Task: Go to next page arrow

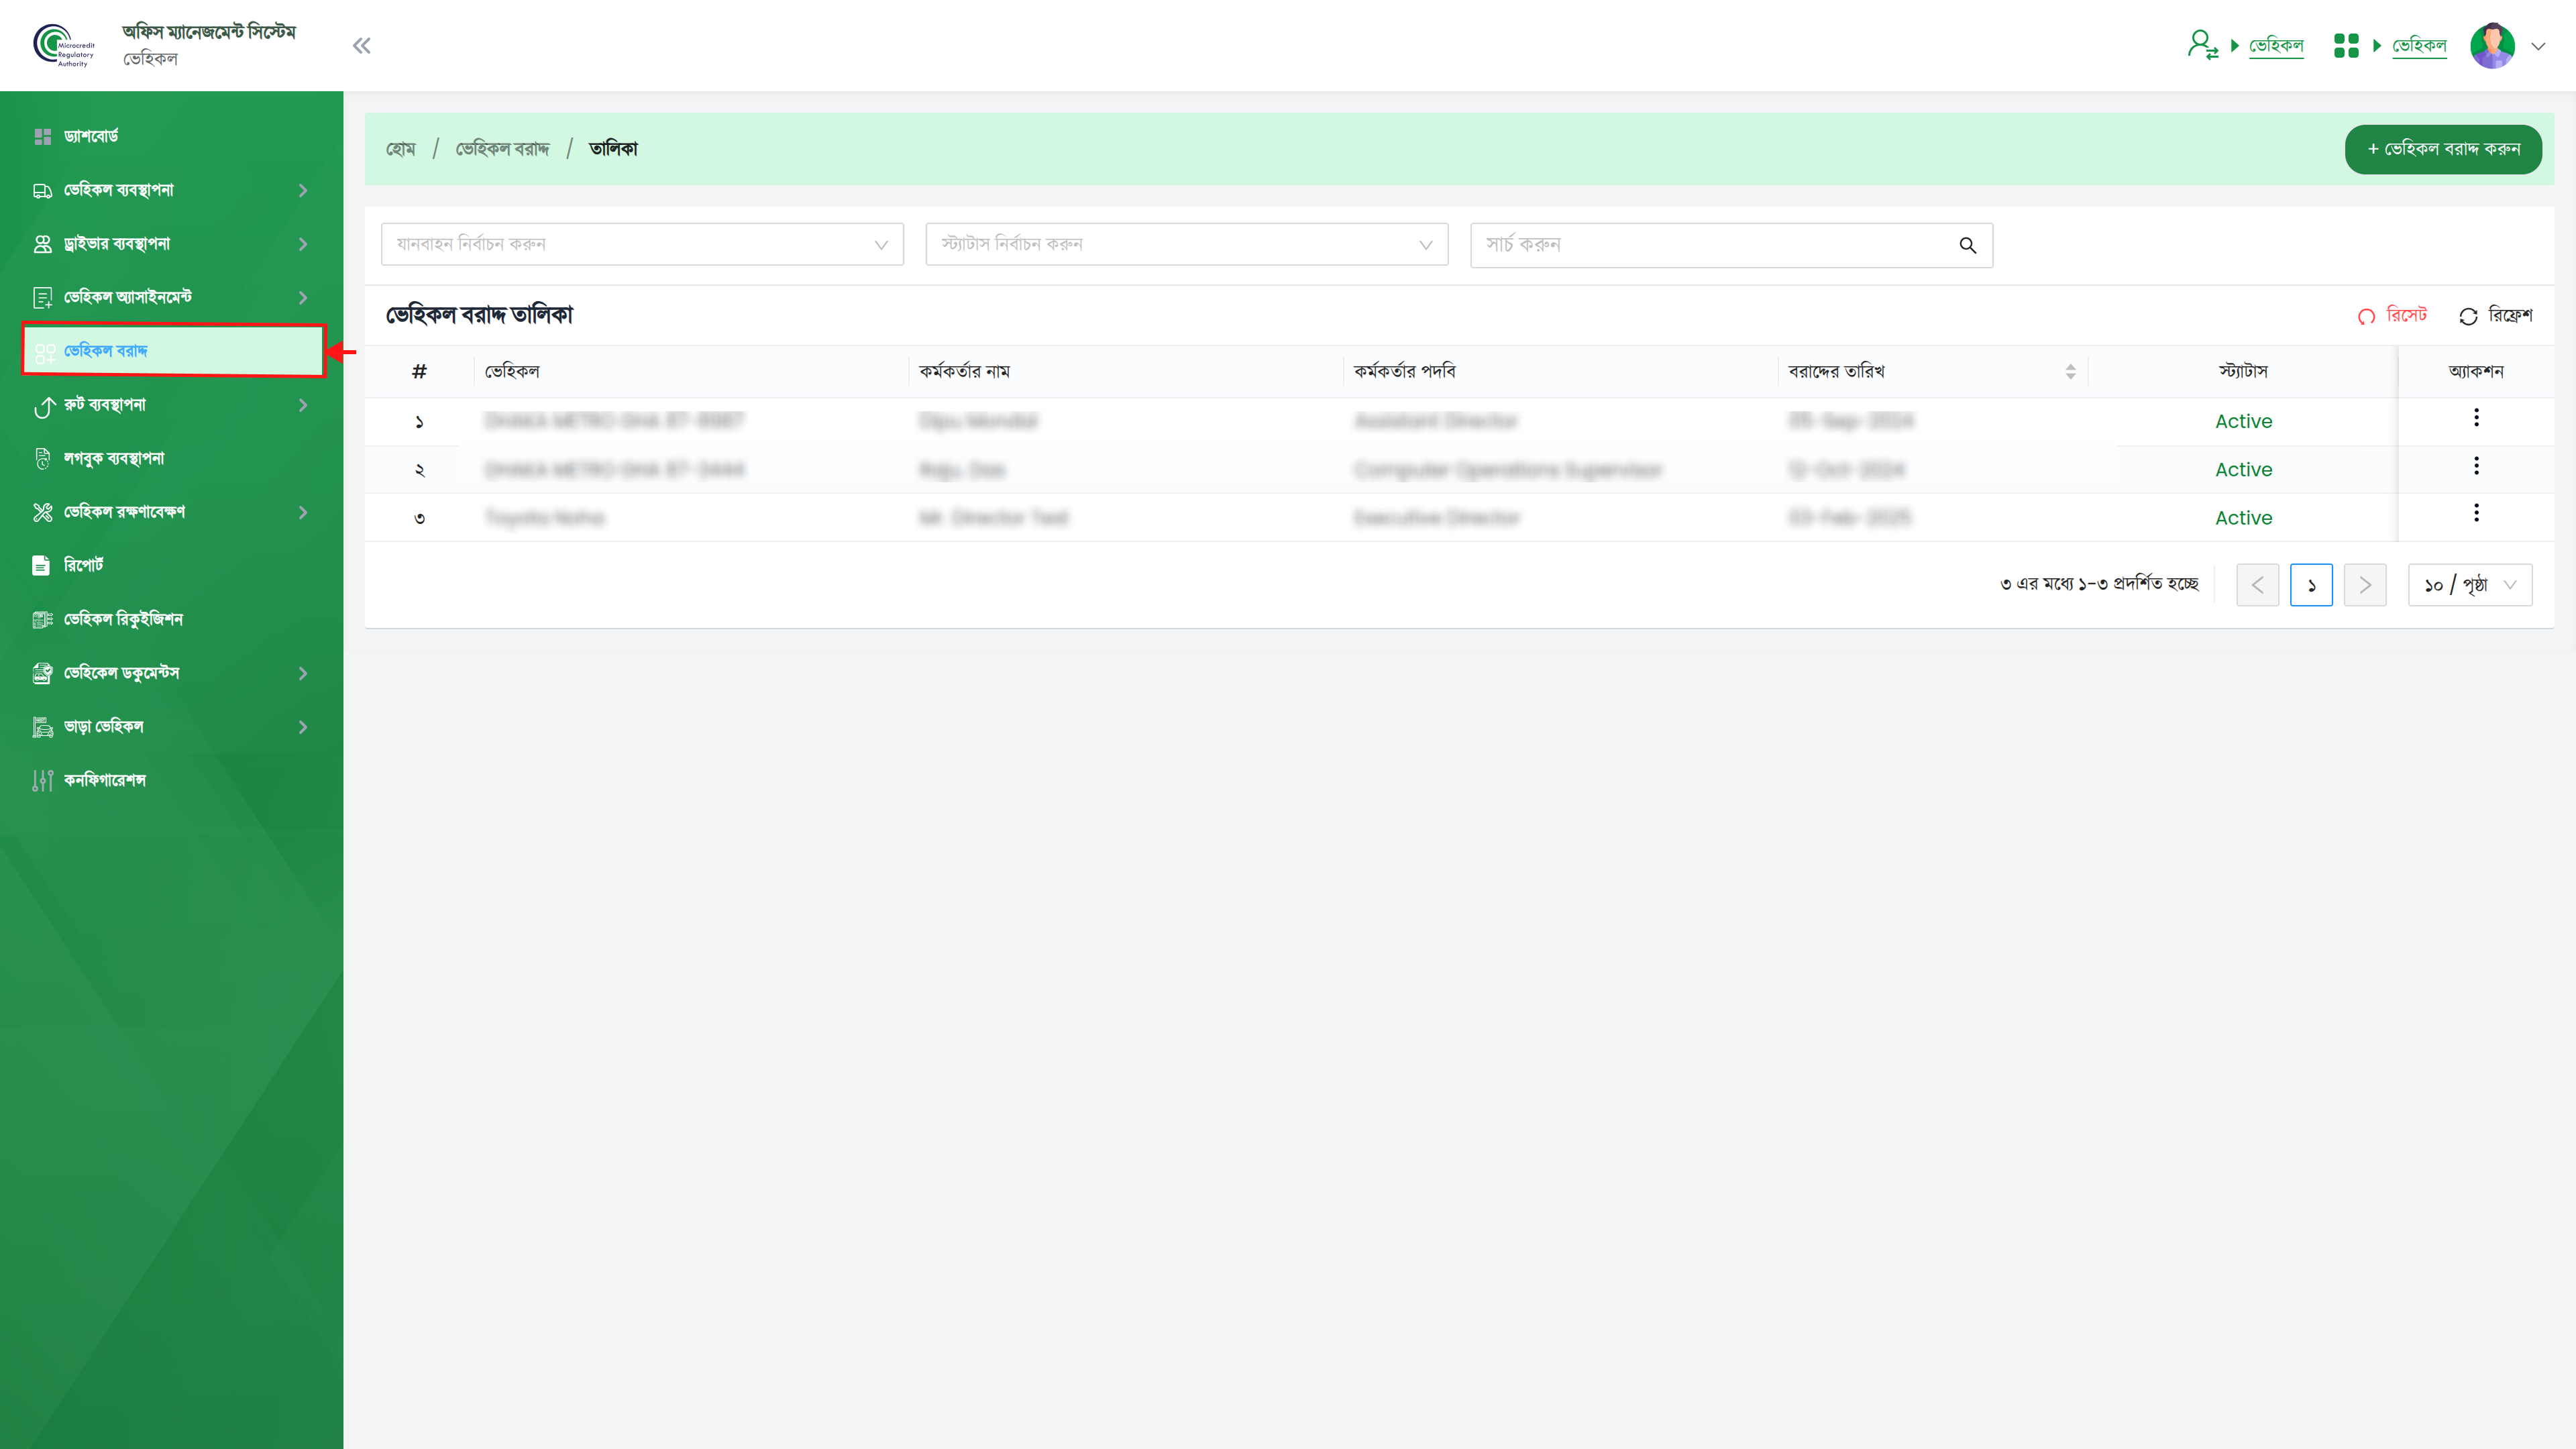Action: [x=2364, y=585]
